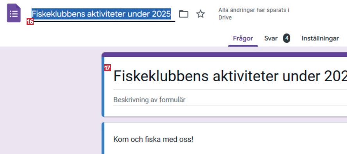Viewport: 347px width, 154px height.
Task: Switch to the Frågor tab
Action: [x=243, y=38]
